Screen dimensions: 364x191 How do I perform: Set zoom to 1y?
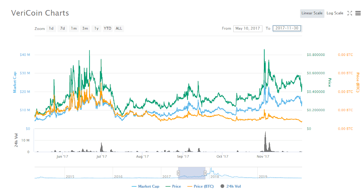point(96,28)
